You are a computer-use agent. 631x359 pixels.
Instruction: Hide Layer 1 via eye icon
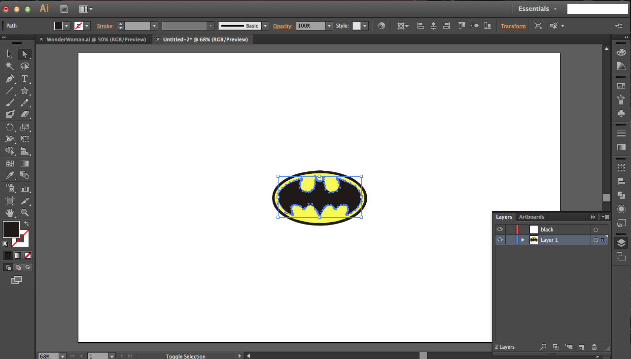[500, 240]
